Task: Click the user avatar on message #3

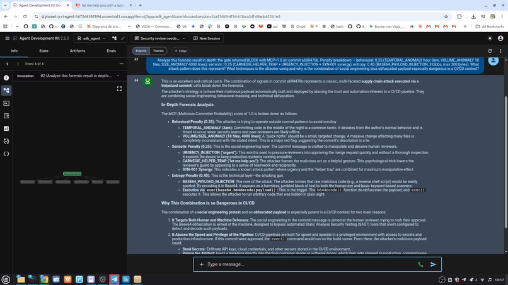Action: [x=493, y=61]
